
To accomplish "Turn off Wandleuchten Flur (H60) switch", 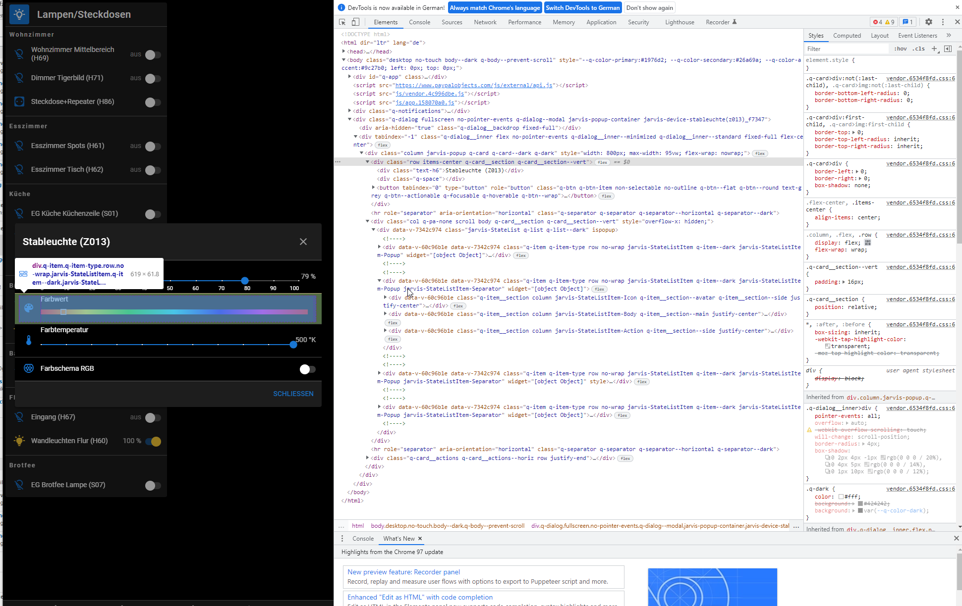I will point(153,441).
